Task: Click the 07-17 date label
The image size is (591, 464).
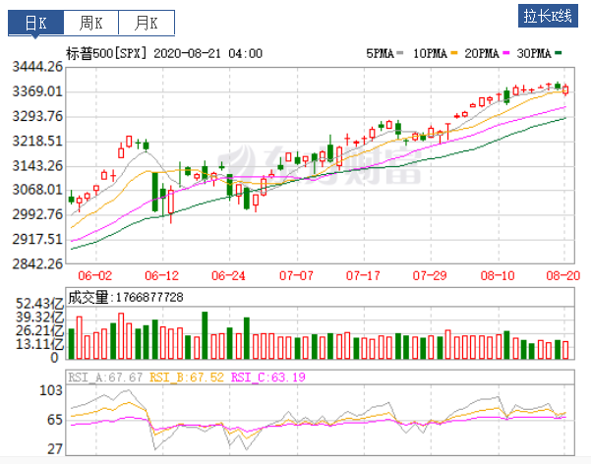Action: (363, 276)
